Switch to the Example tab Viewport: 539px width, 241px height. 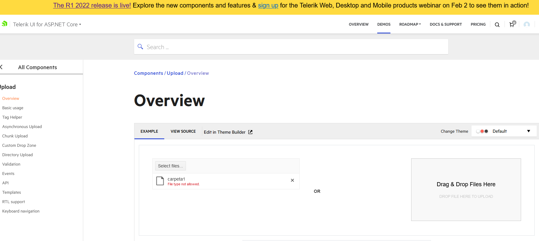(149, 131)
